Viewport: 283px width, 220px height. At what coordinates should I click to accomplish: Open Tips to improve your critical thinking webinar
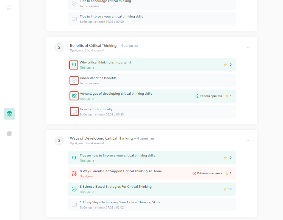(152, 19)
